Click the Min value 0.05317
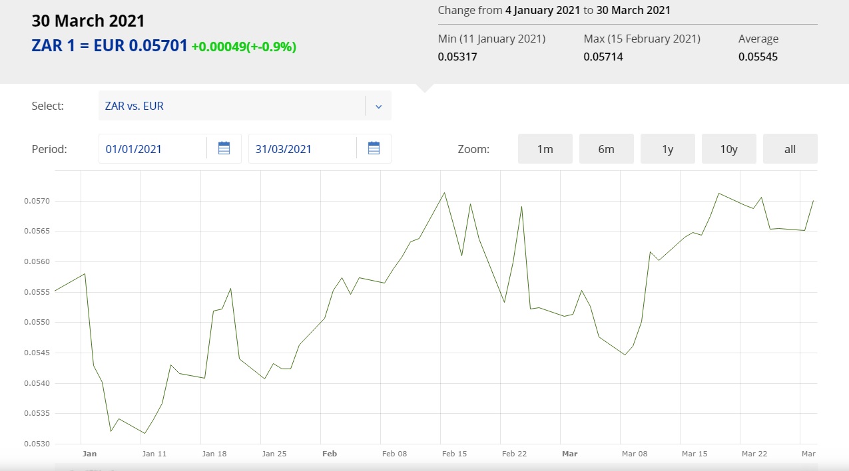The height and width of the screenshot is (471, 849). click(x=457, y=57)
